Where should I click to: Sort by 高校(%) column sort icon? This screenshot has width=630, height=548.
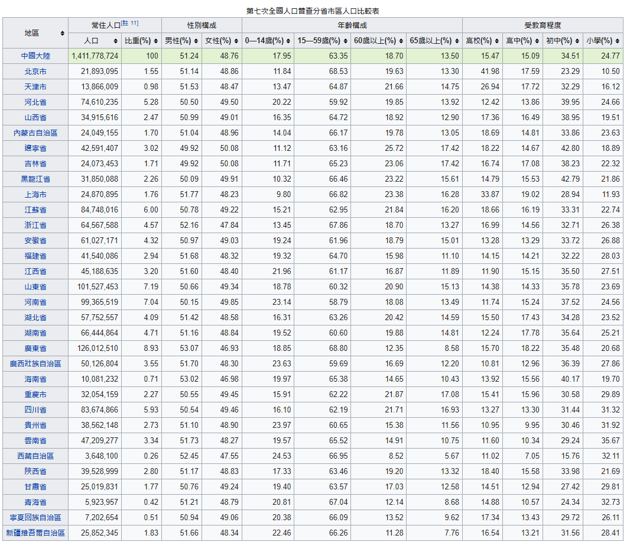click(497, 41)
